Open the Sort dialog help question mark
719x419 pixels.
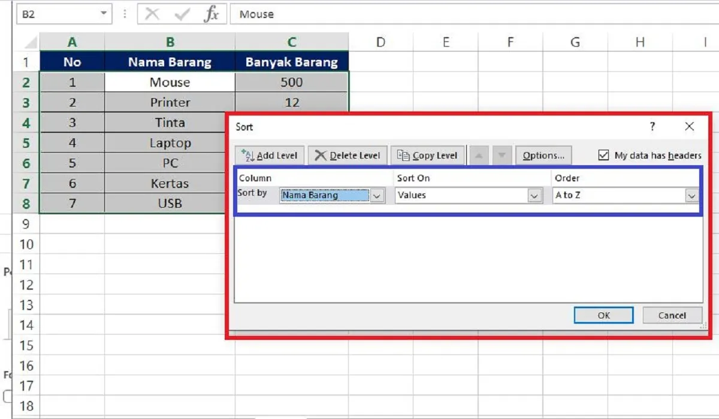652,127
